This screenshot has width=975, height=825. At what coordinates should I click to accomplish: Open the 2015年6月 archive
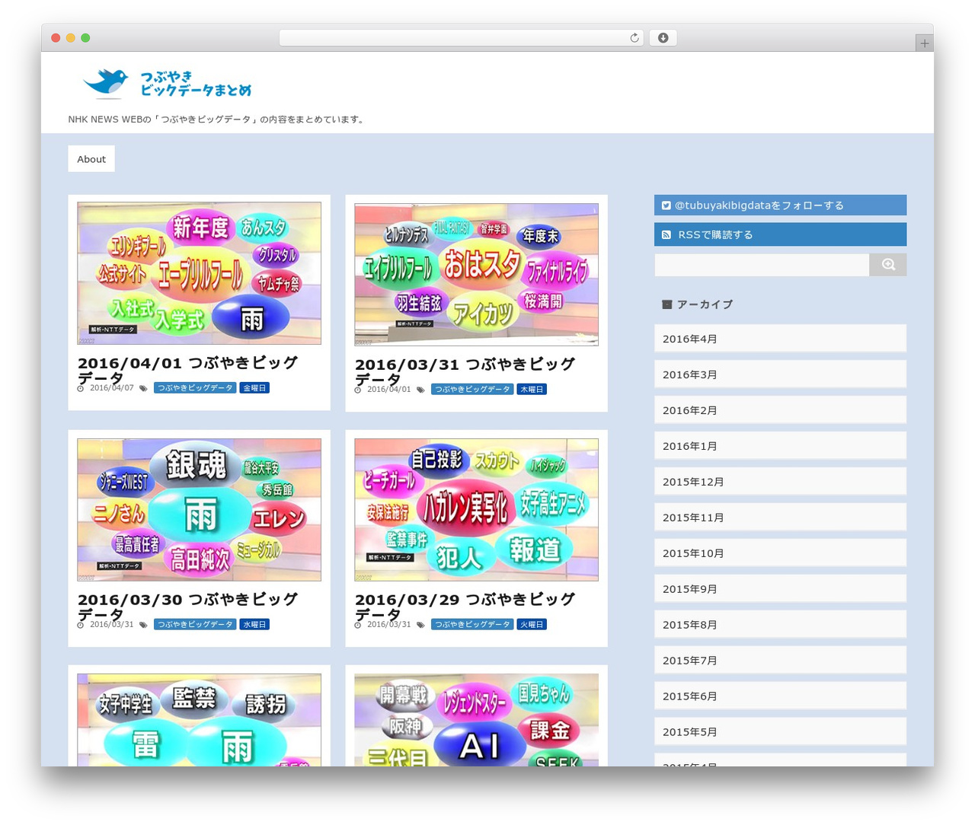(780, 696)
